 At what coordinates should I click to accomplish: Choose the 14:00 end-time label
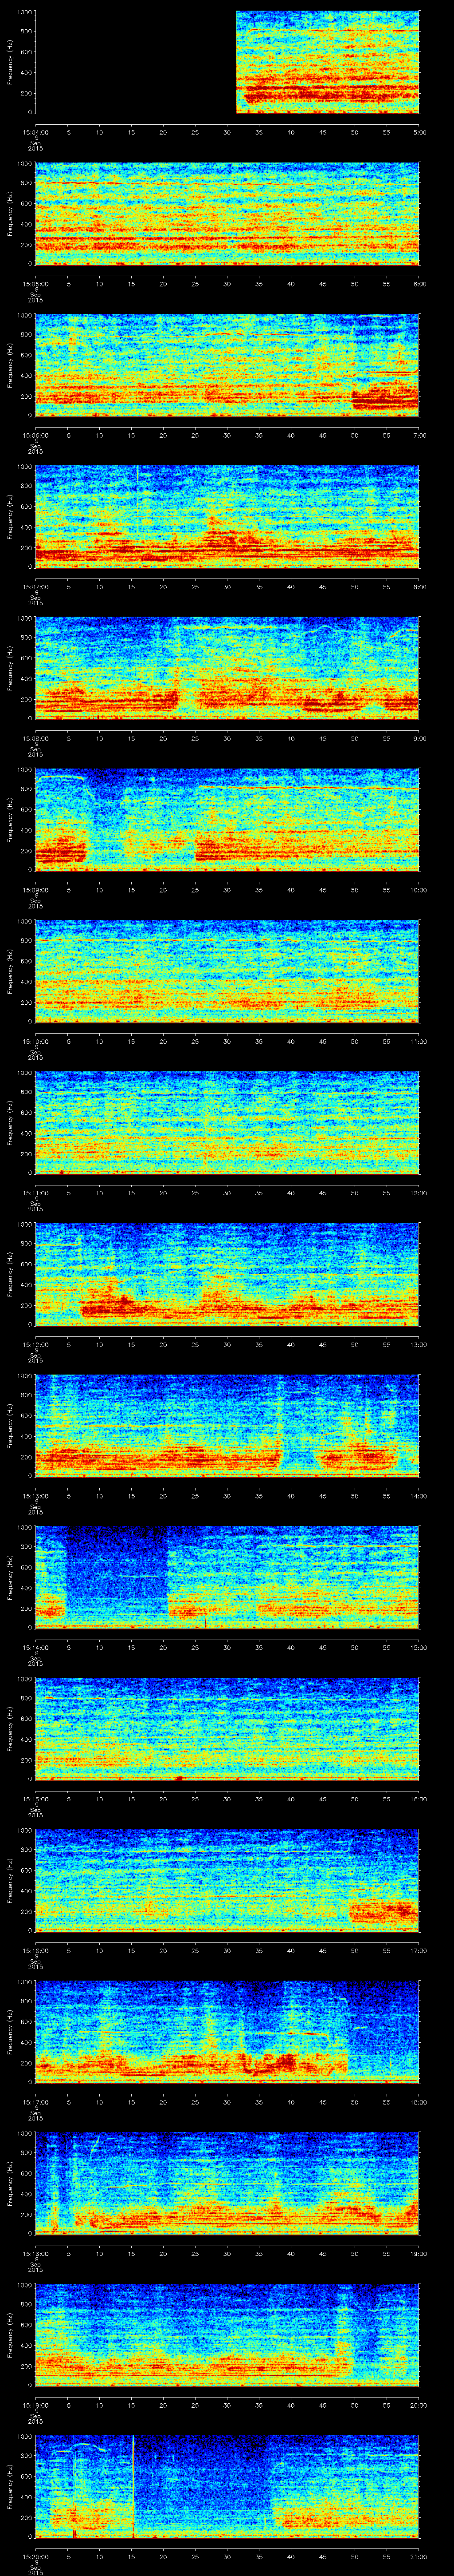(418, 1496)
